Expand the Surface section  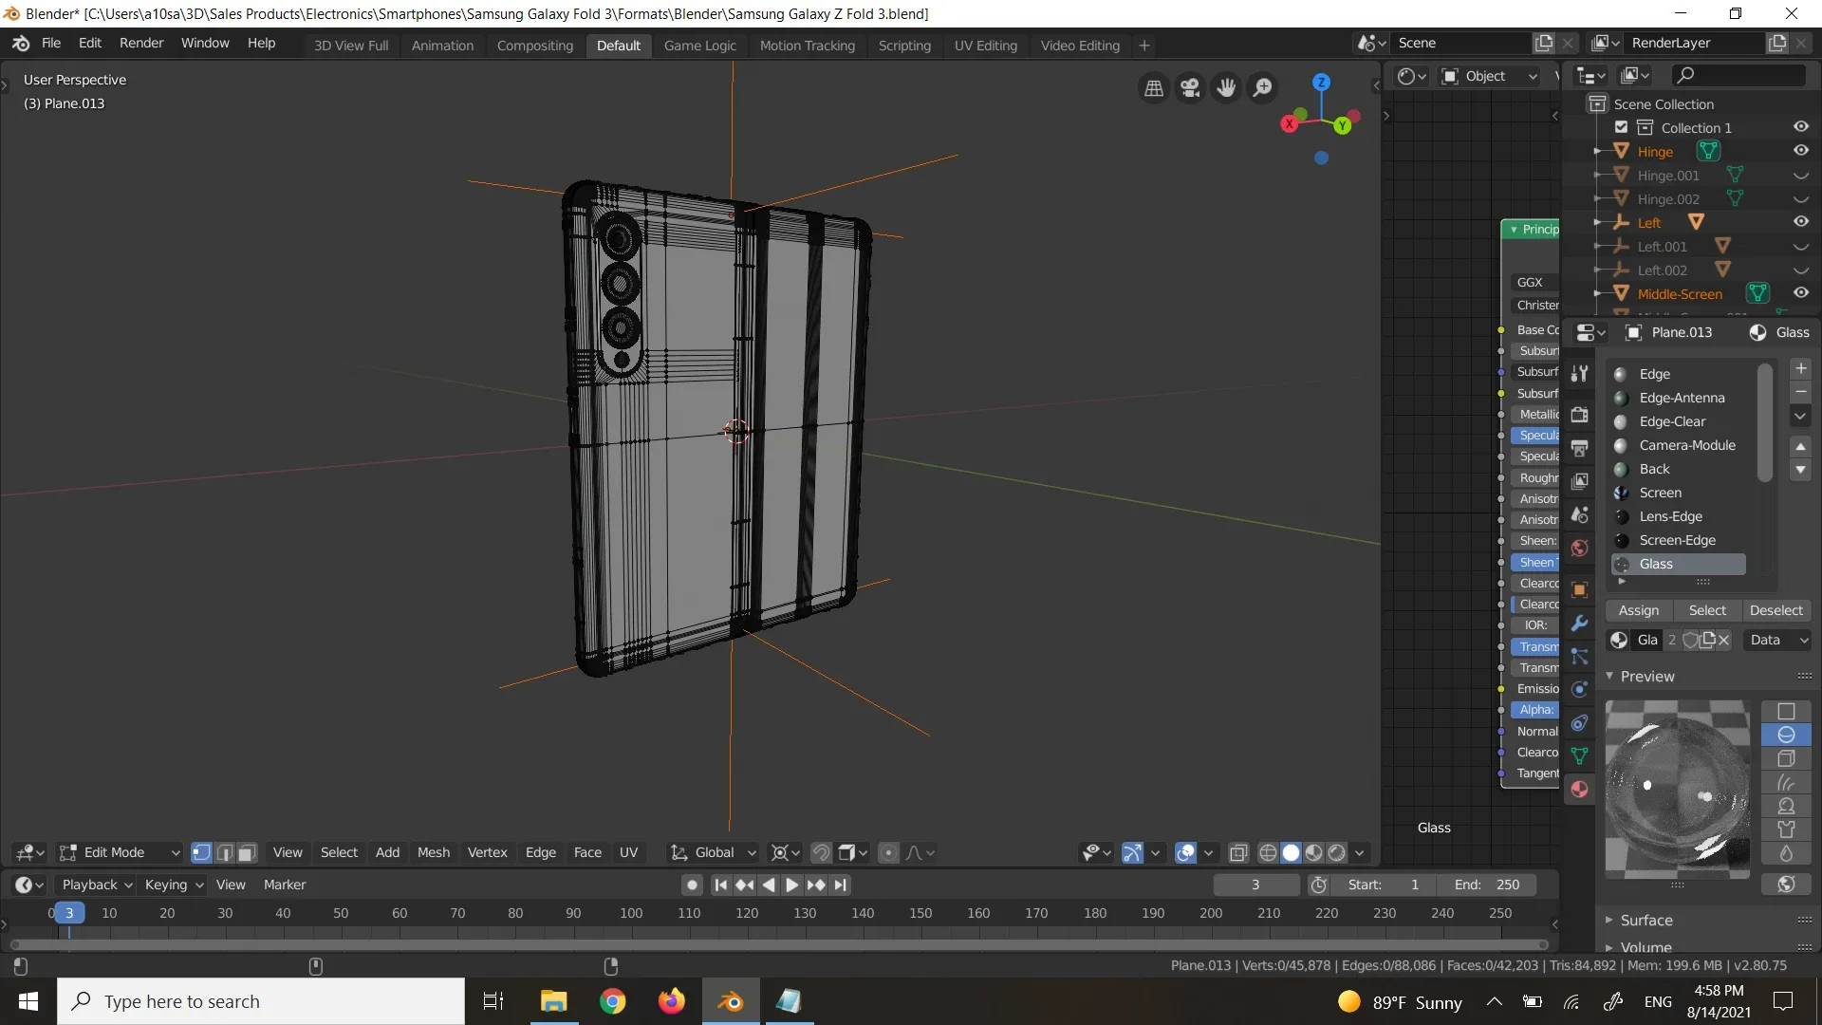[x=1613, y=919]
